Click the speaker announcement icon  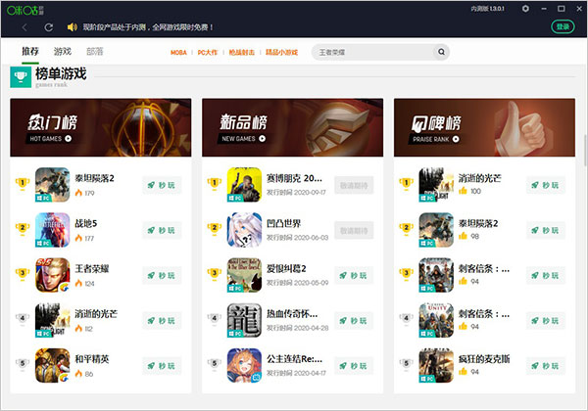pyautogui.click(x=72, y=27)
